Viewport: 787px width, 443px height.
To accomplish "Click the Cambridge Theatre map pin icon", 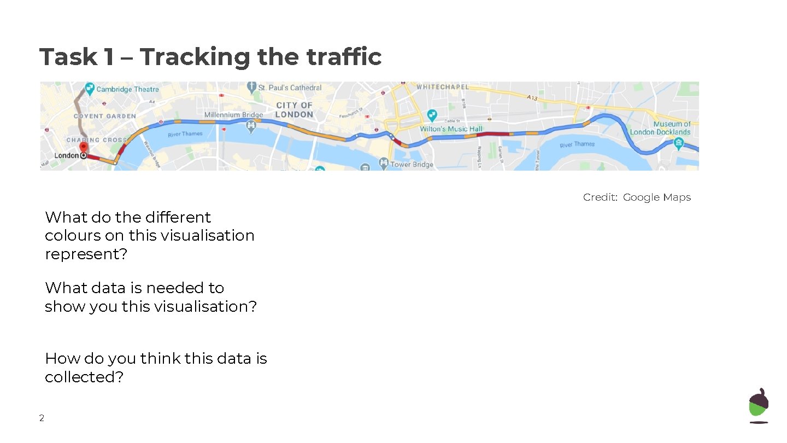I will point(90,89).
